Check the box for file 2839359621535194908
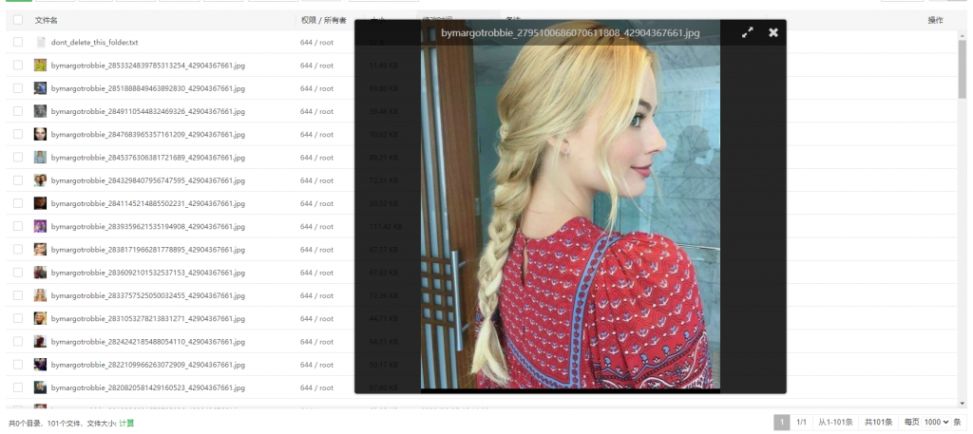 [x=18, y=226]
